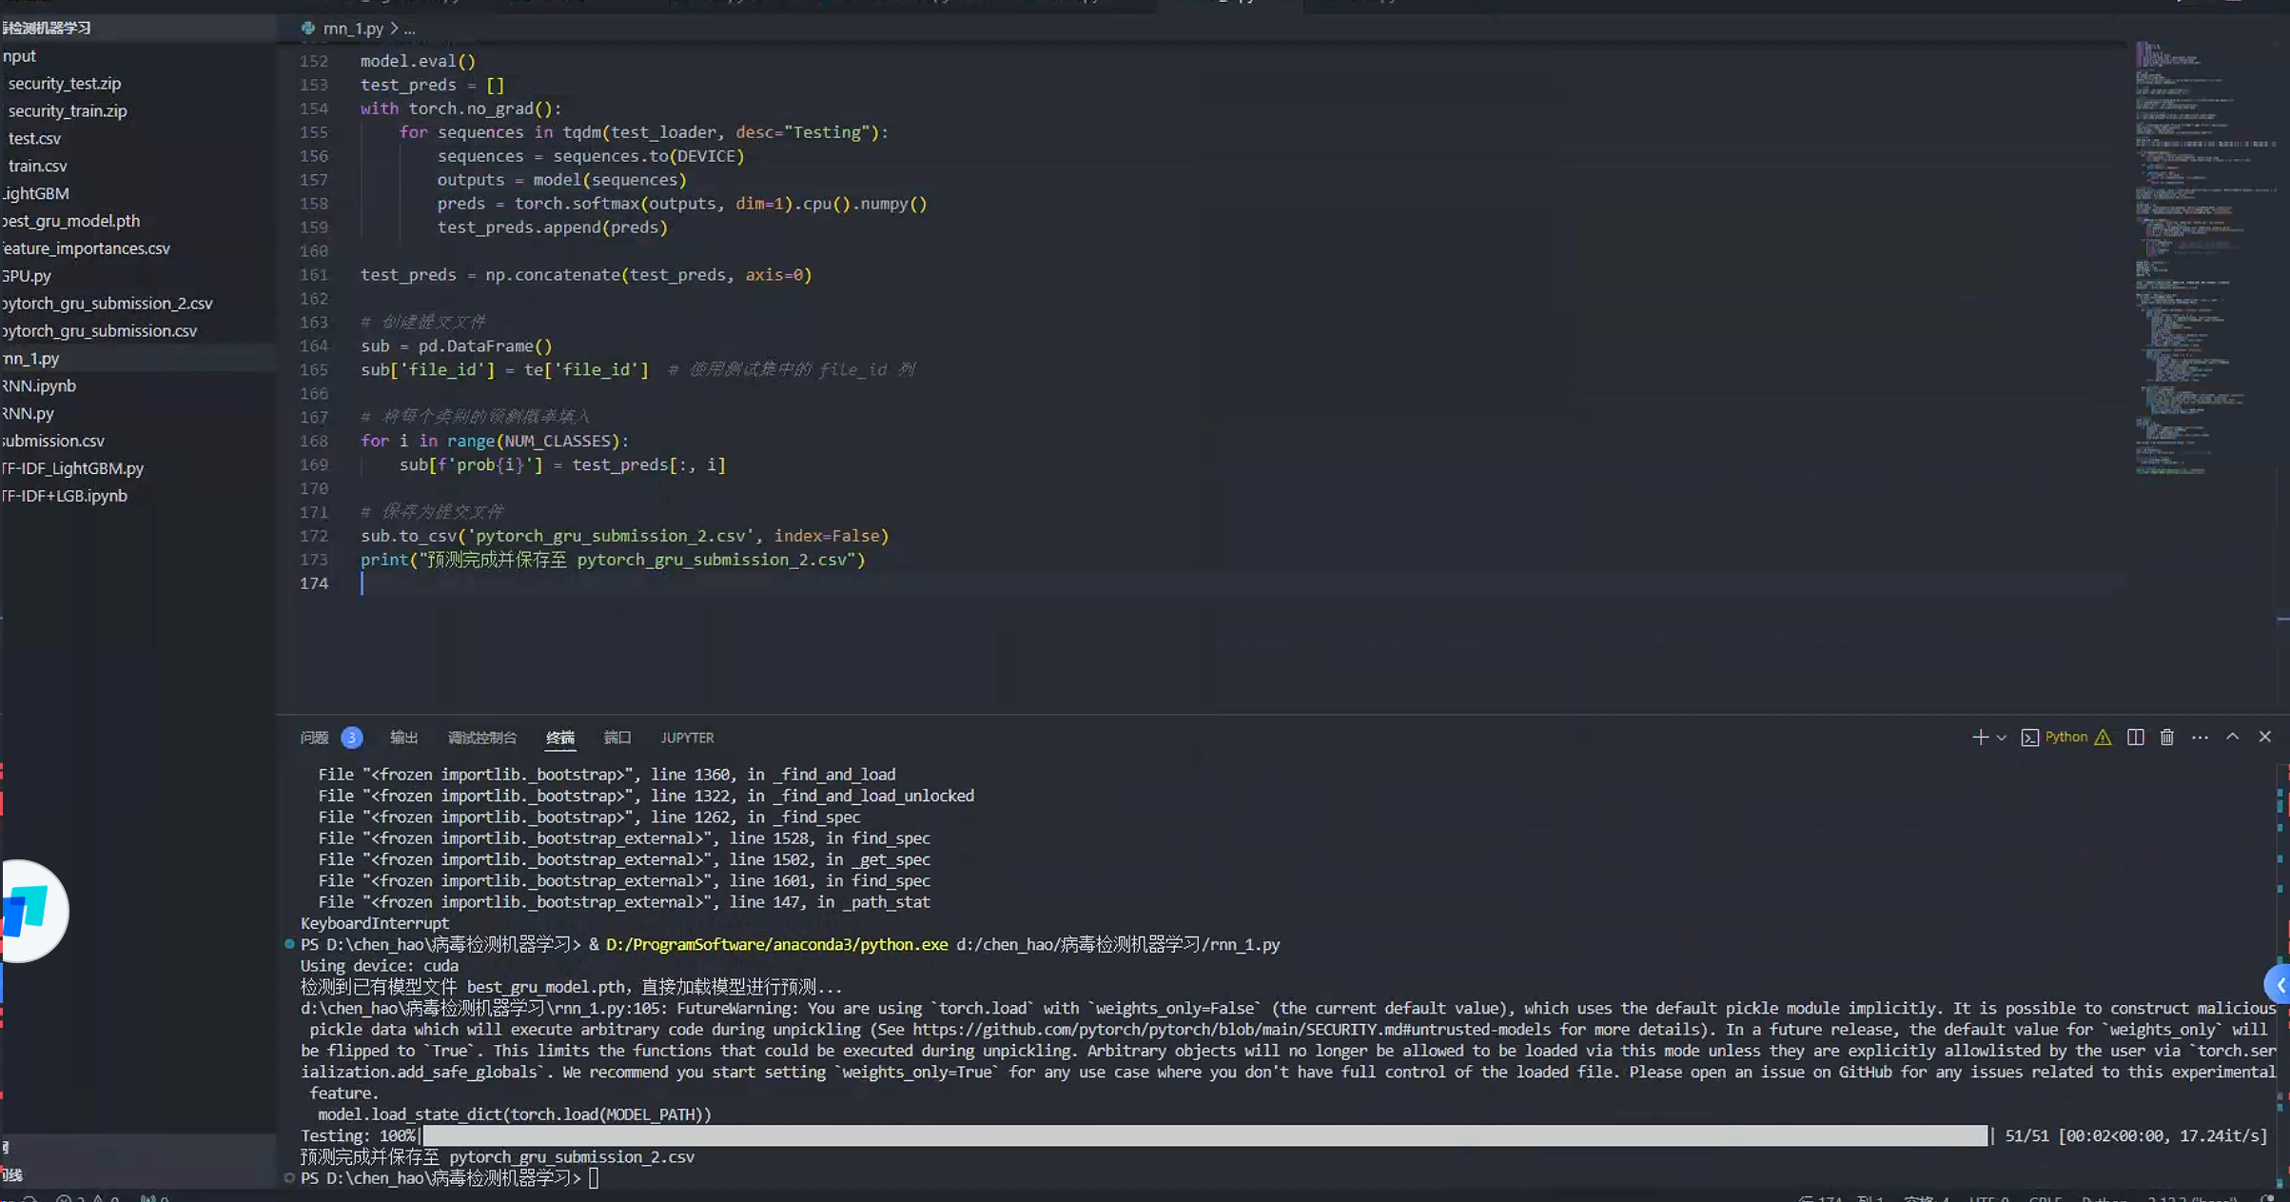Click 'sub = pd.DataFrame()' on line 164
2290x1202 pixels.
coord(456,346)
